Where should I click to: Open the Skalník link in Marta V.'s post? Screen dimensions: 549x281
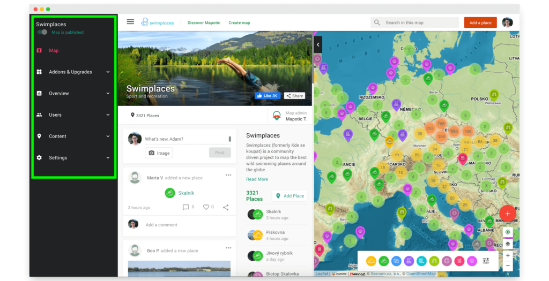point(186,193)
